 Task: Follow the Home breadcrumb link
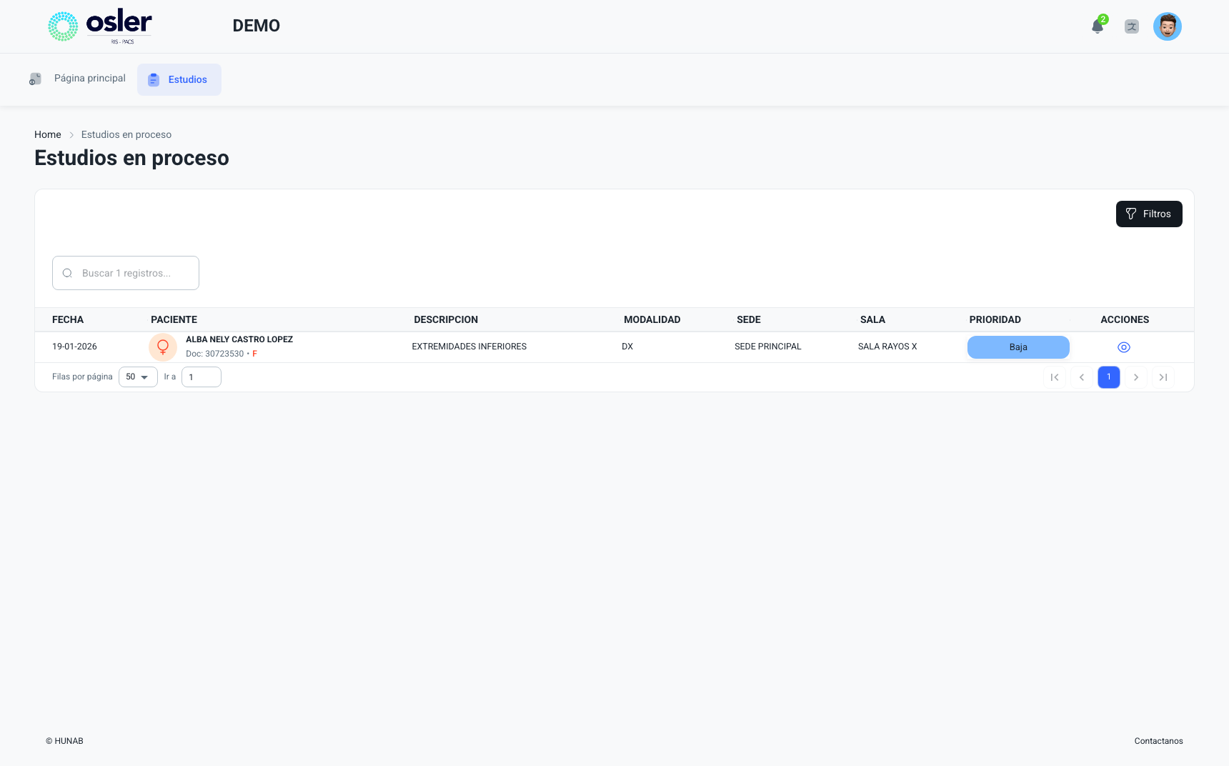48,134
